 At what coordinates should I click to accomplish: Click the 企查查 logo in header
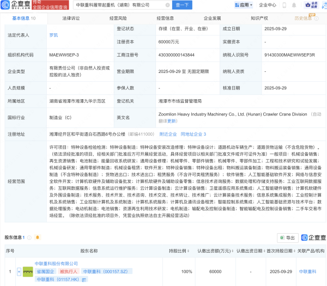(15, 5)
